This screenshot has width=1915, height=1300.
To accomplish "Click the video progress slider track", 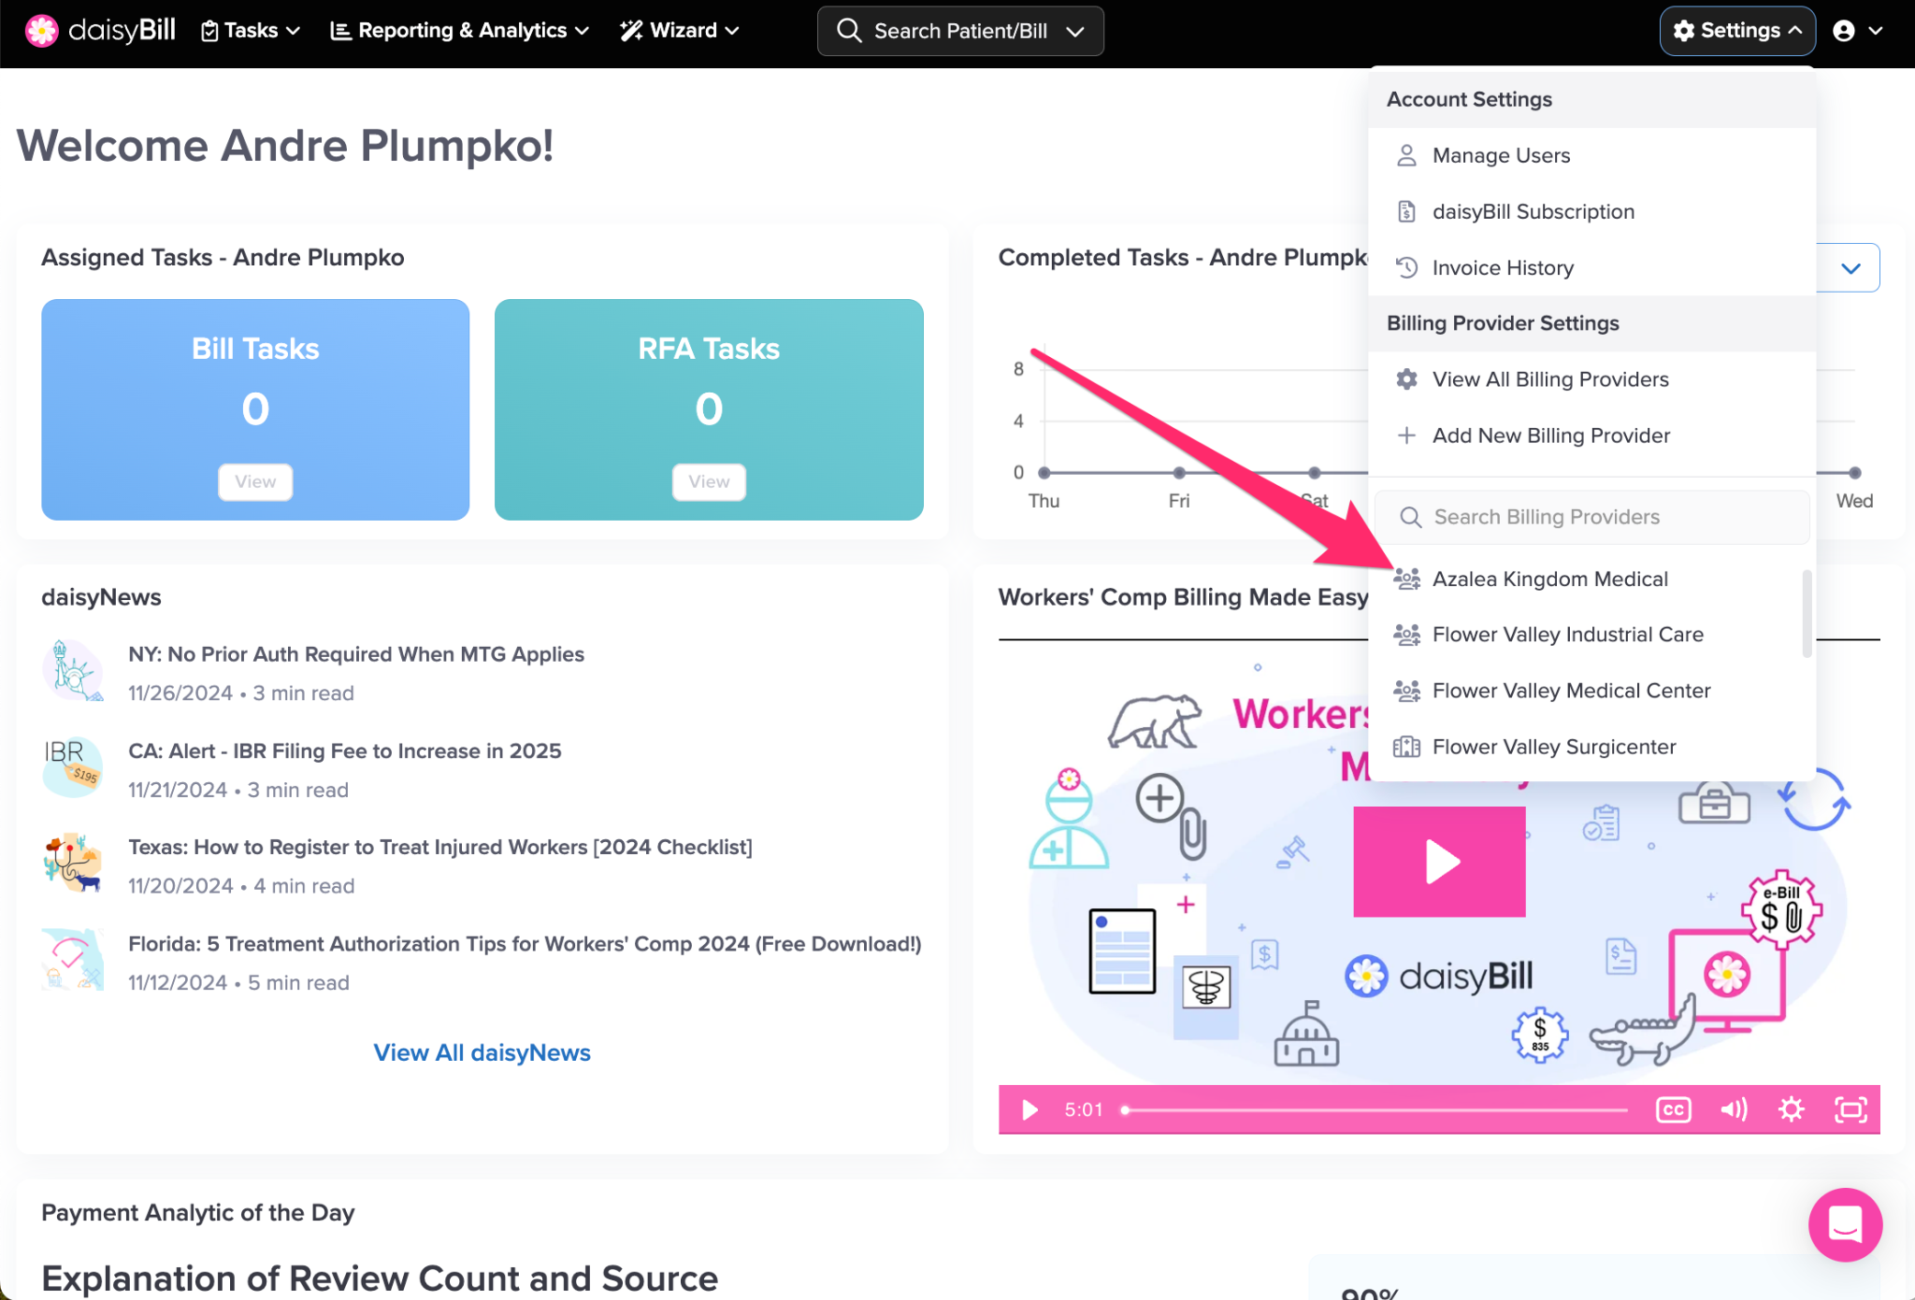I will (1375, 1110).
